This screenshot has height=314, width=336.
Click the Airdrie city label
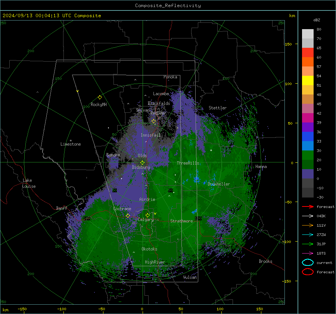[147, 199]
